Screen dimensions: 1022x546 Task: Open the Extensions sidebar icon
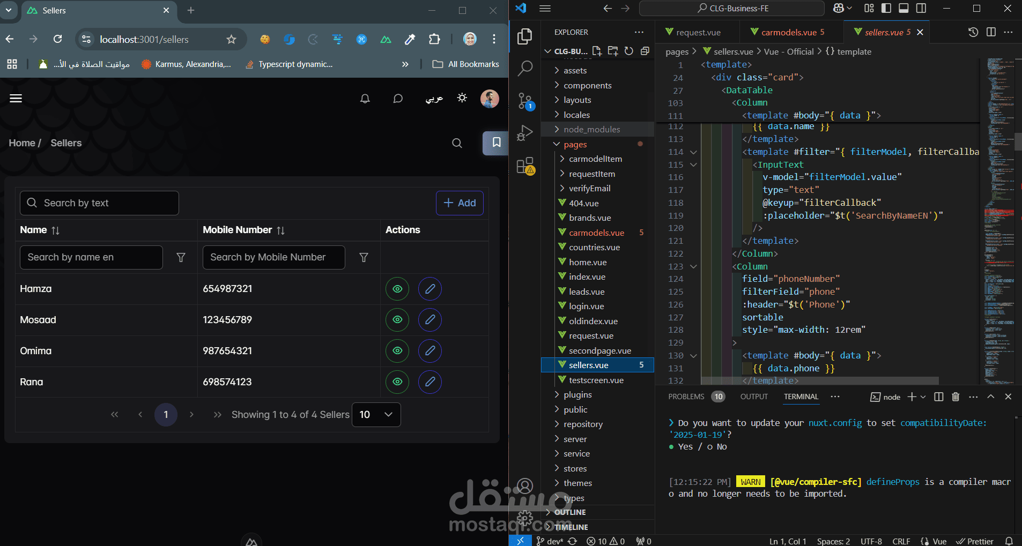pyautogui.click(x=525, y=166)
